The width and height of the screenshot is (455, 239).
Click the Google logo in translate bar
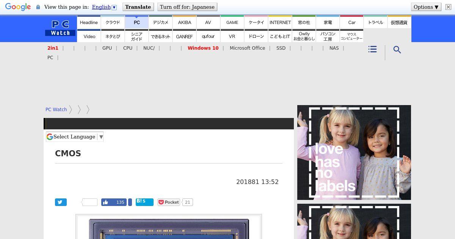(x=18, y=7)
